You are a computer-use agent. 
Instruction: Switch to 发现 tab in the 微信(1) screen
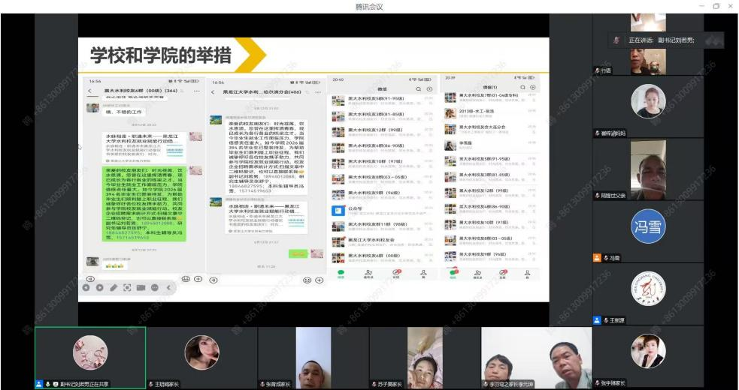click(x=503, y=274)
